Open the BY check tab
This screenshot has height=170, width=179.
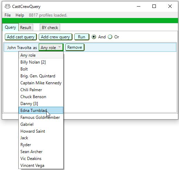click(50, 28)
